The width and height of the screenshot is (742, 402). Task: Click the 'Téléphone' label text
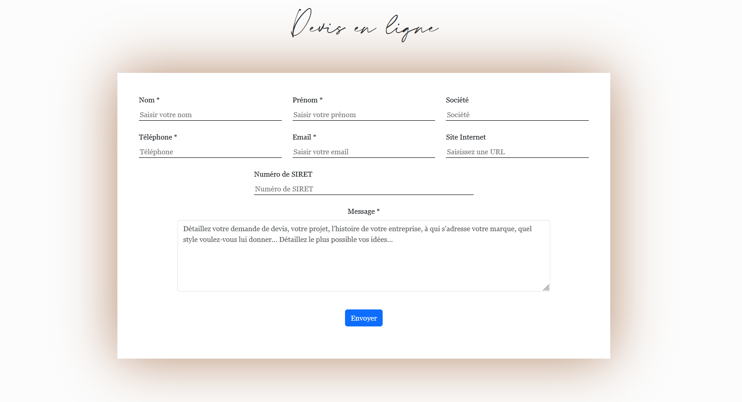(155, 137)
